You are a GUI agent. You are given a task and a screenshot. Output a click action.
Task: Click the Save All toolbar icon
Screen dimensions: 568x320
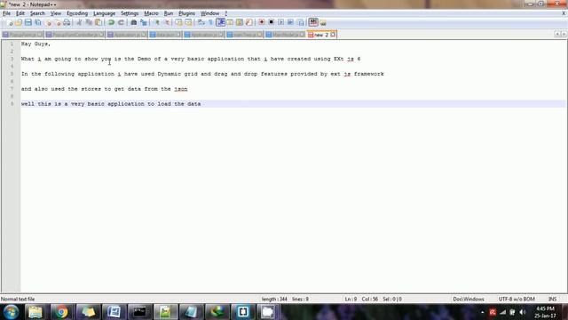click(37, 22)
